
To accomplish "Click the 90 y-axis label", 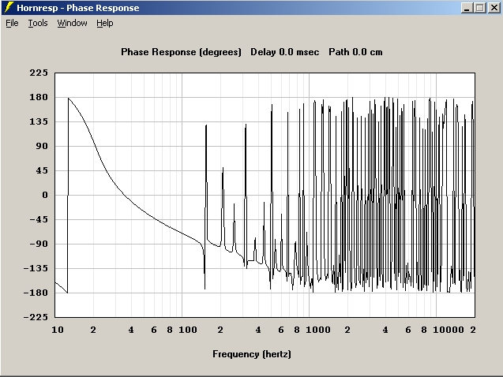I will (42, 146).
